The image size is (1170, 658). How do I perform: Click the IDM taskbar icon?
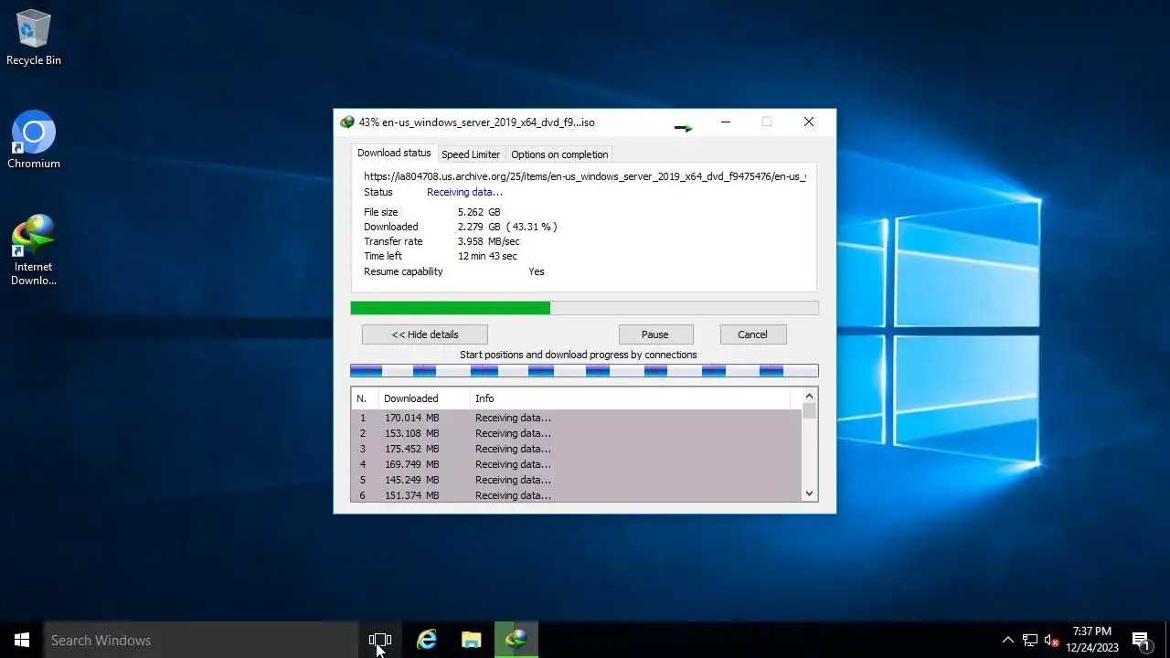pyautogui.click(x=516, y=640)
